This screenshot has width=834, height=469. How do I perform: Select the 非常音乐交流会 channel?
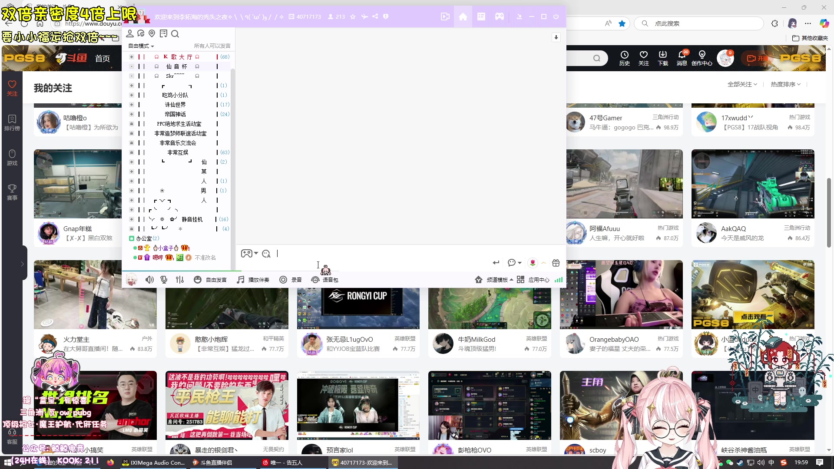tap(178, 143)
